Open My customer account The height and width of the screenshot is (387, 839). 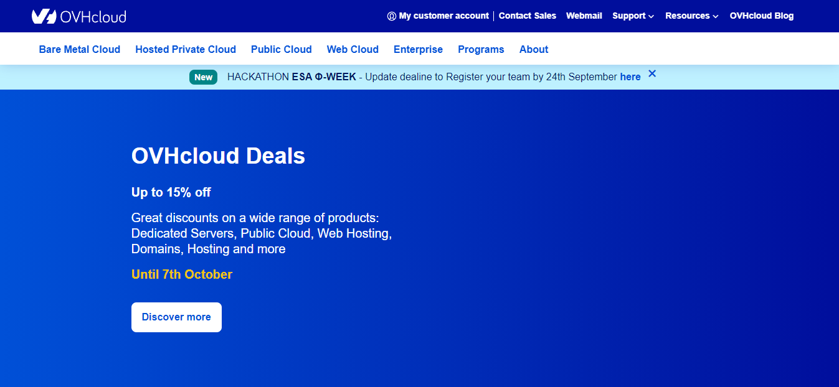point(443,16)
